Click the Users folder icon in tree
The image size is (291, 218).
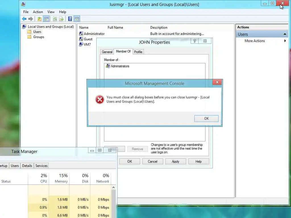click(29, 32)
